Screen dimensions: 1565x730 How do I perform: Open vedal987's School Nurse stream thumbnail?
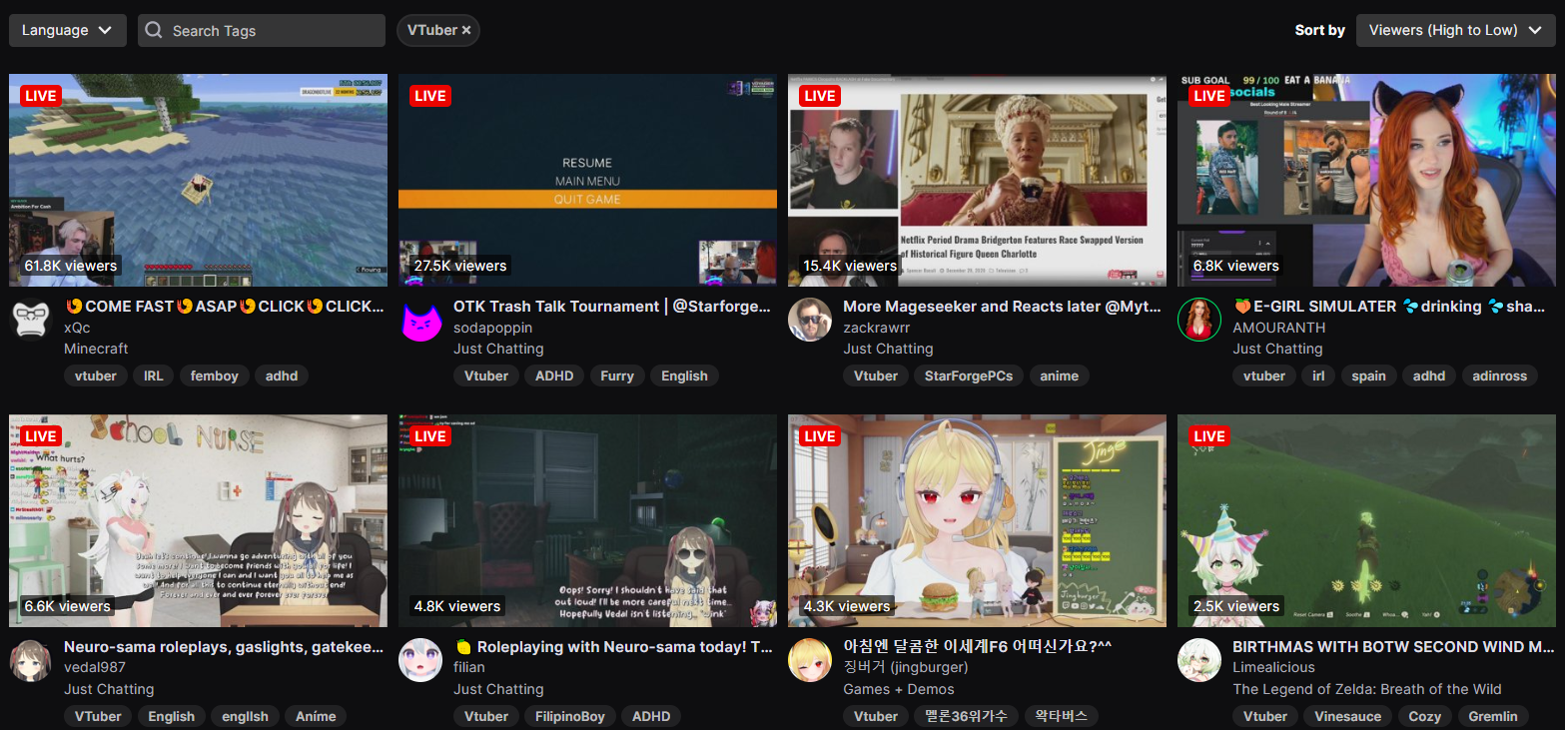pyautogui.click(x=199, y=521)
